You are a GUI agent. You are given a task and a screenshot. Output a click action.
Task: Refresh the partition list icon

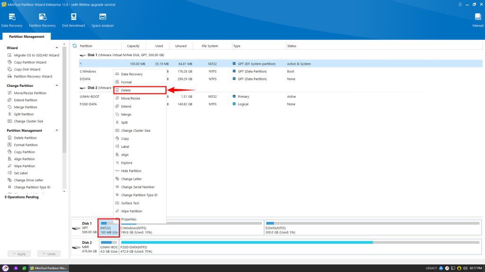[74, 46]
